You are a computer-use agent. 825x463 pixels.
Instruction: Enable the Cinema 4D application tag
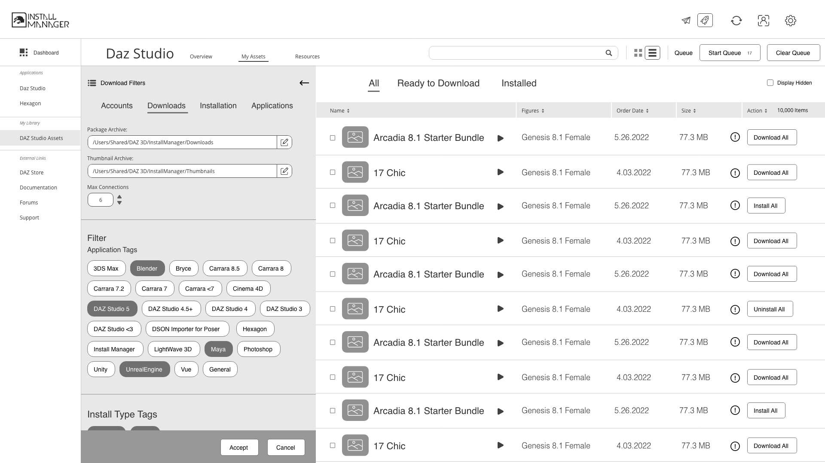(x=248, y=289)
